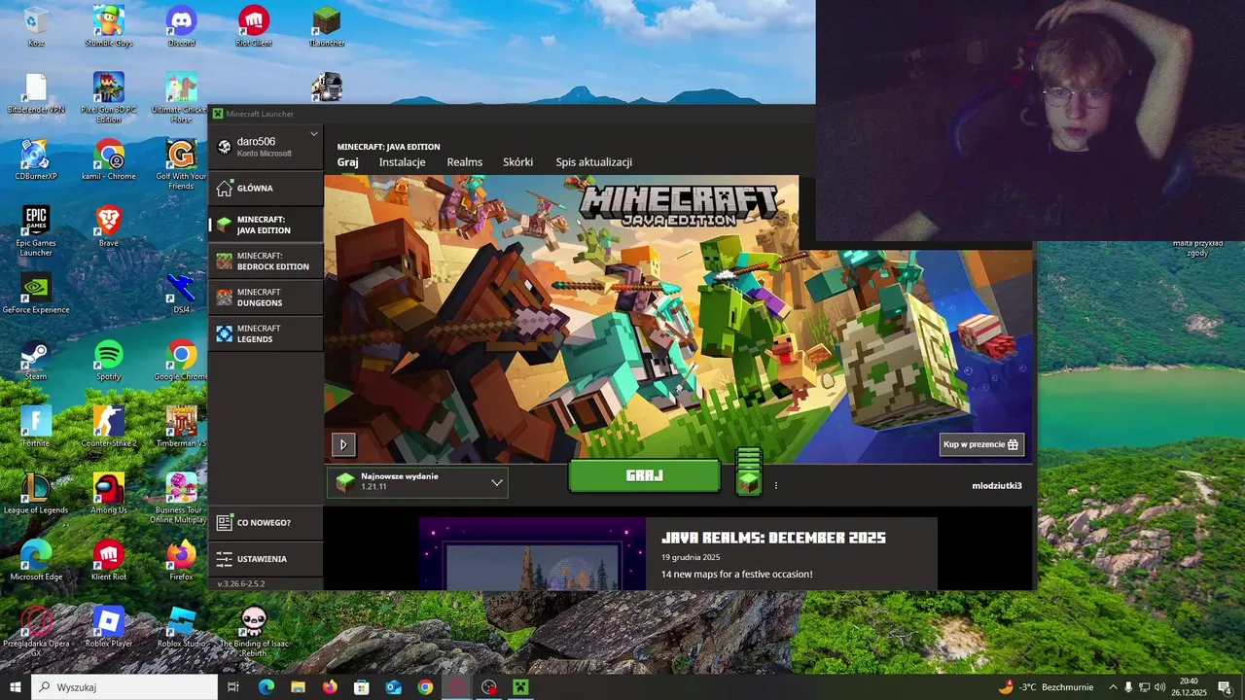Click the Wyszukaj taskbar search field
Screen dimensions: 1245x700
[x=126, y=687]
